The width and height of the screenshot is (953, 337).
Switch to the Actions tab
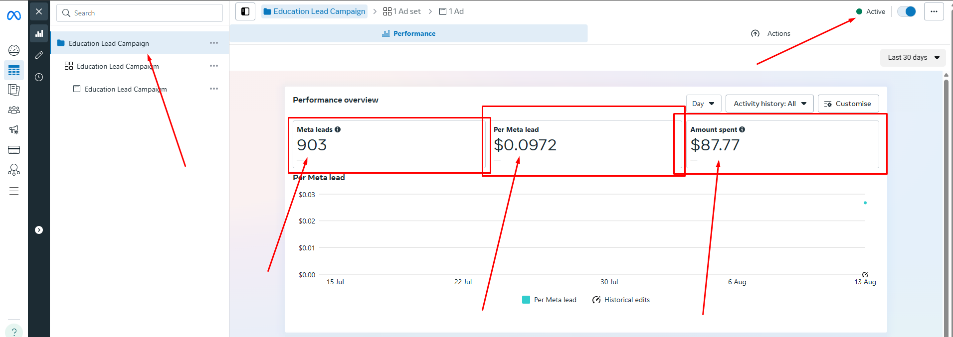tap(770, 33)
